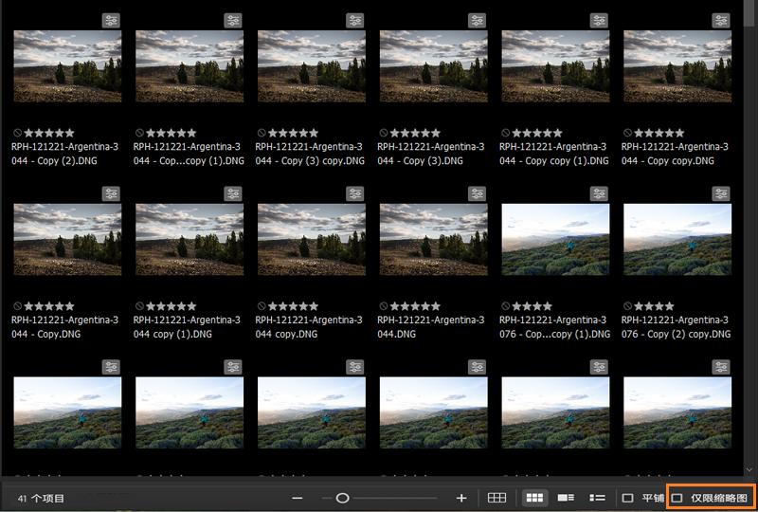The width and height of the screenshot is (758, 512).
Task: Click the star rating of 044.DNG
Action: 415,306
